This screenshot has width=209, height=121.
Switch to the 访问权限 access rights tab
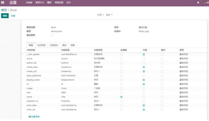pyautogui.click(x=41, y=45)
